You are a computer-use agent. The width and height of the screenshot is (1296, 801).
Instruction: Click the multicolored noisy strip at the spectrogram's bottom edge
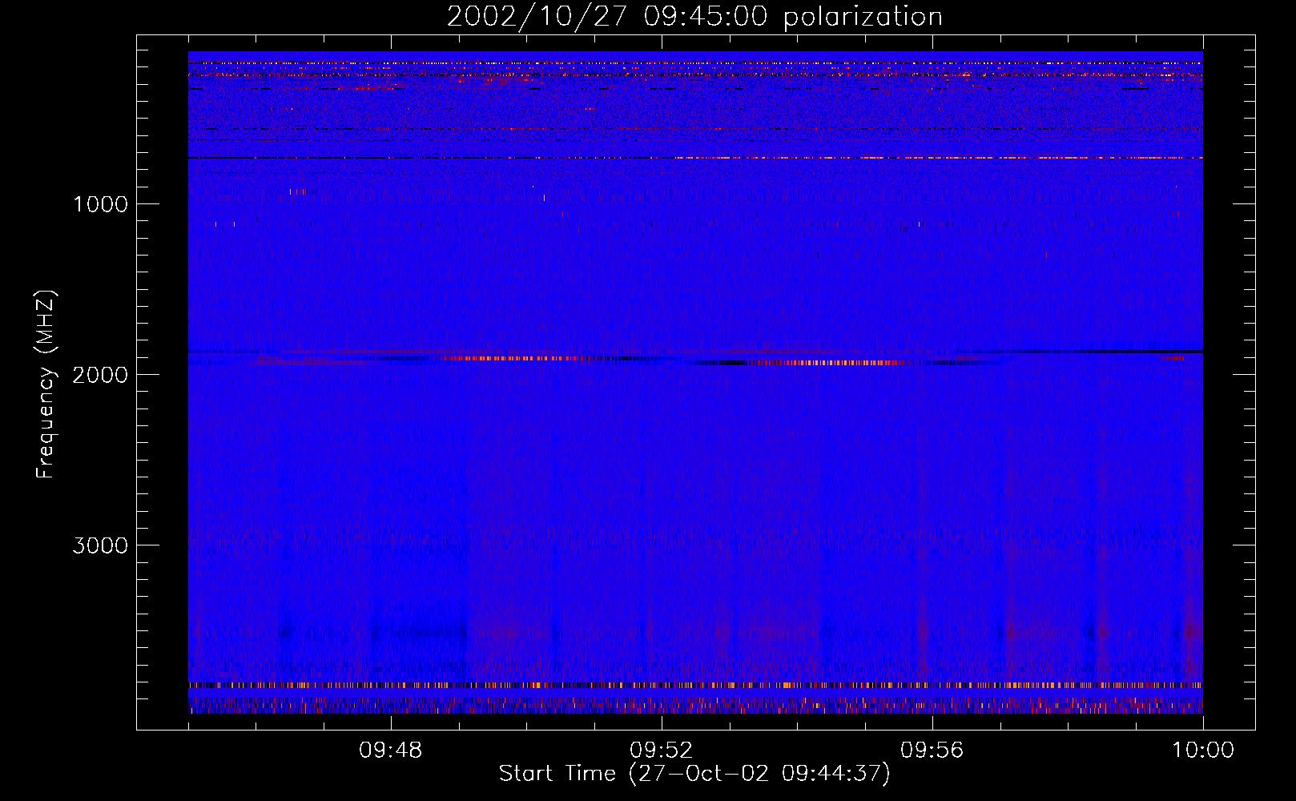[x=695, y=706]
